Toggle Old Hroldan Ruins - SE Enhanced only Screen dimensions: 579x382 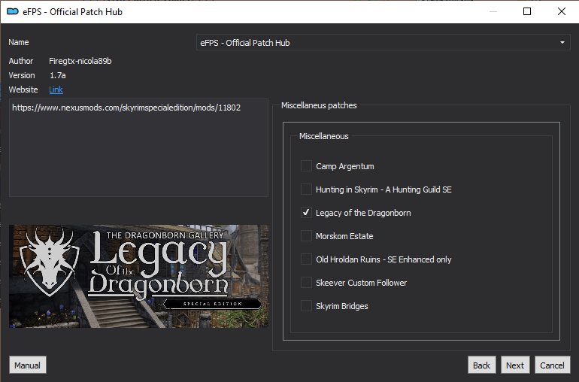[306, 259]
